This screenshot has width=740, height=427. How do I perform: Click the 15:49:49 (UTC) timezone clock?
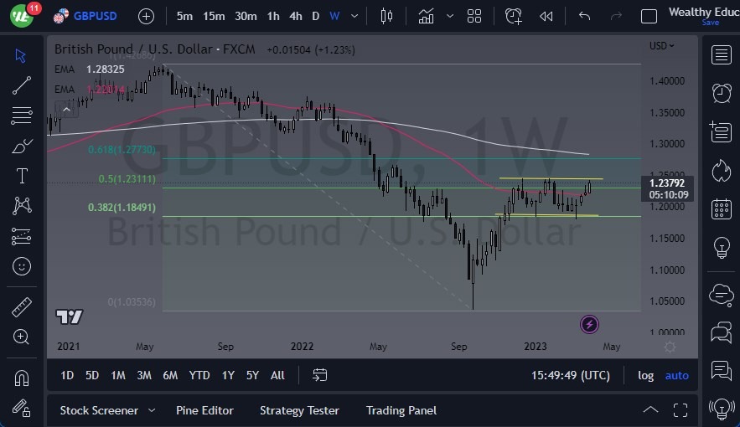point(571,375)
